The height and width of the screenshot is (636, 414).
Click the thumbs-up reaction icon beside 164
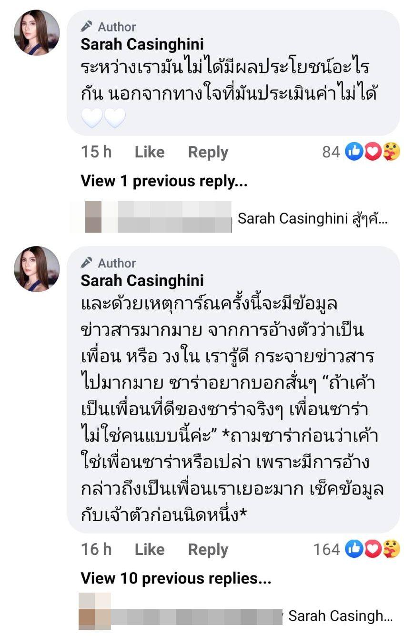click(x=353, y=549)
